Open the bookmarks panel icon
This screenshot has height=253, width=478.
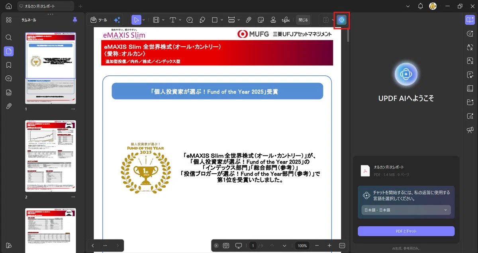coord(9,65)
